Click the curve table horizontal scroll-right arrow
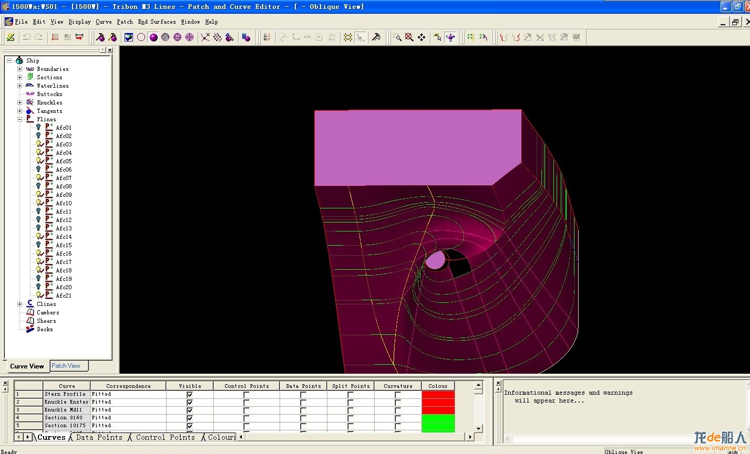Viewport: 750px width, 454px height. pos(470,437)
